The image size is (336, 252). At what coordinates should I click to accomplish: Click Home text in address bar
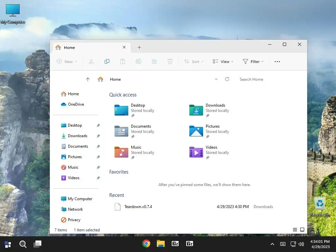(115, 79)
